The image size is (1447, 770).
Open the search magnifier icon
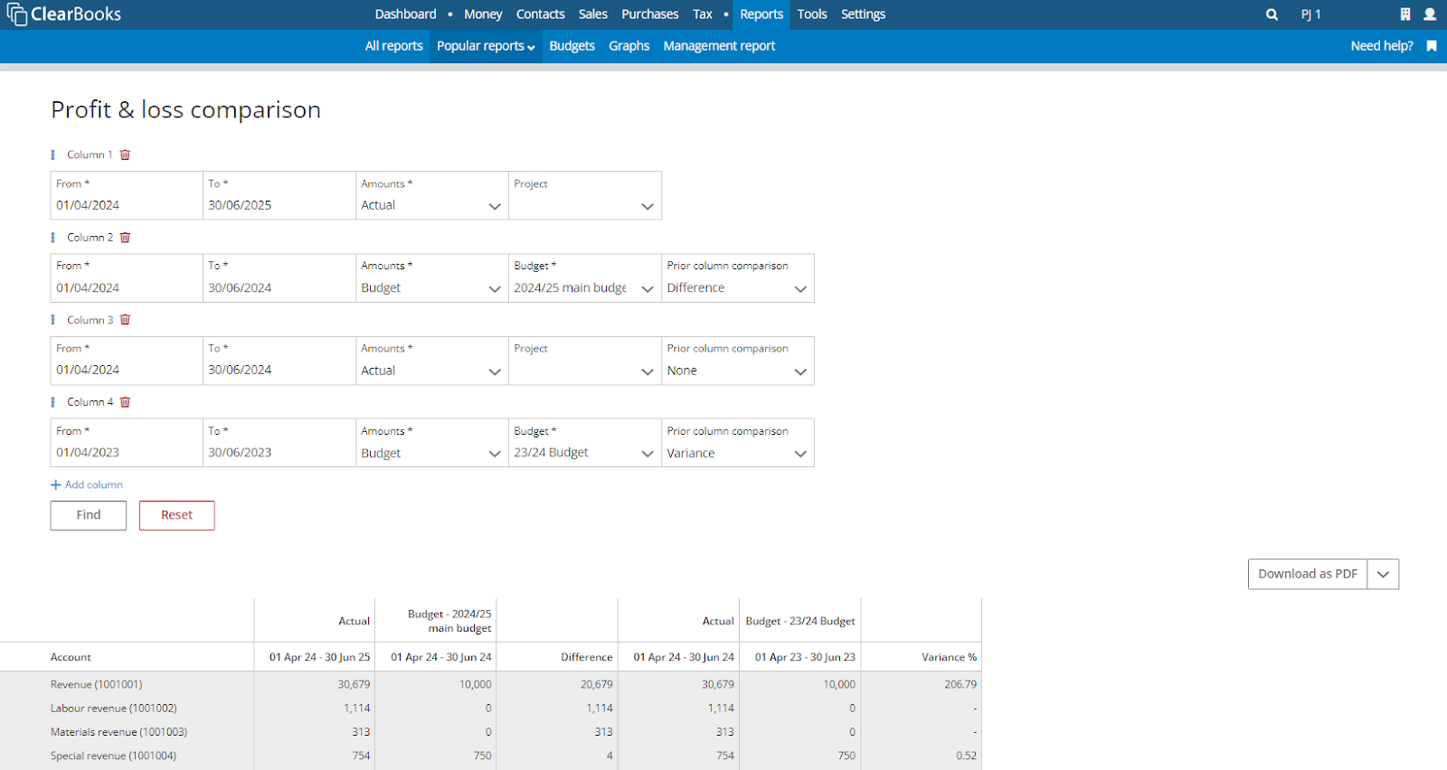click(1272, 14)
